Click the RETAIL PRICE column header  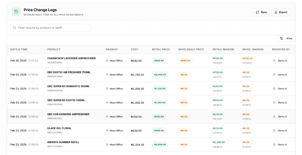pyautogui.click(x=161, y=50)
